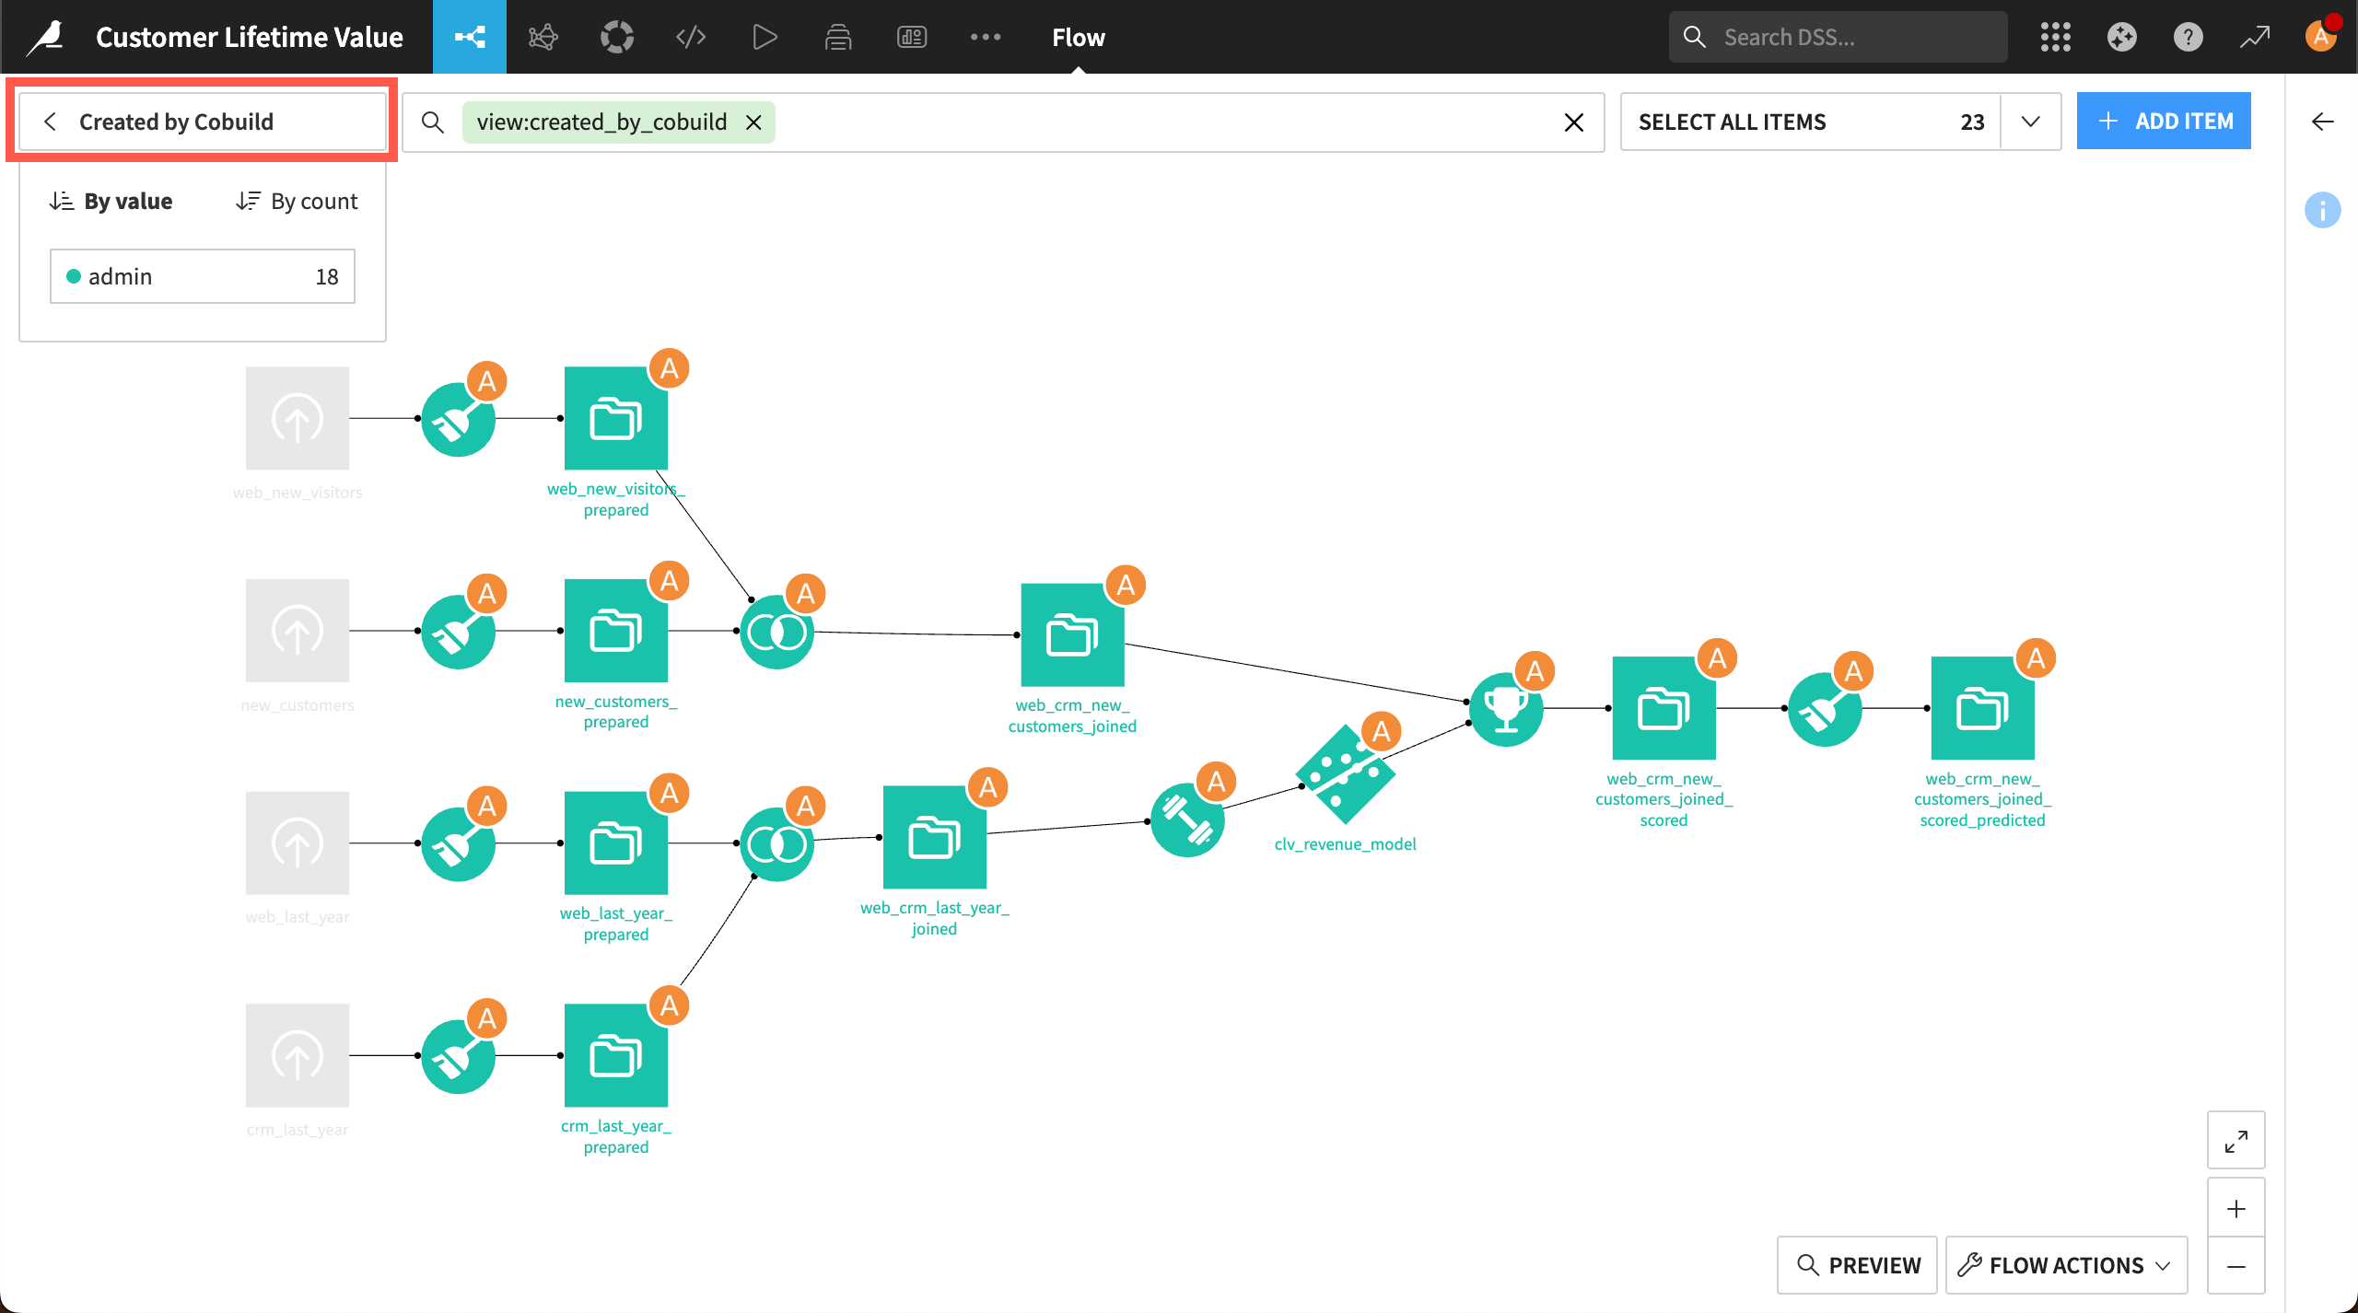The height and width of the screenshot is (1313, 2358).
Task: Click the search magnifier icon in filter bar
Action: pyautogui.click(x=433, y=122)
